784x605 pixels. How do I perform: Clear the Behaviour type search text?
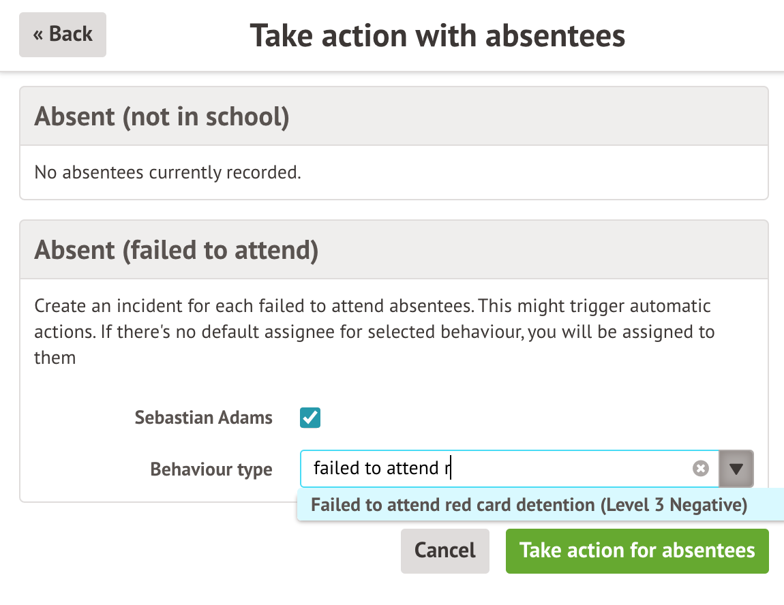tap(701, 469)
